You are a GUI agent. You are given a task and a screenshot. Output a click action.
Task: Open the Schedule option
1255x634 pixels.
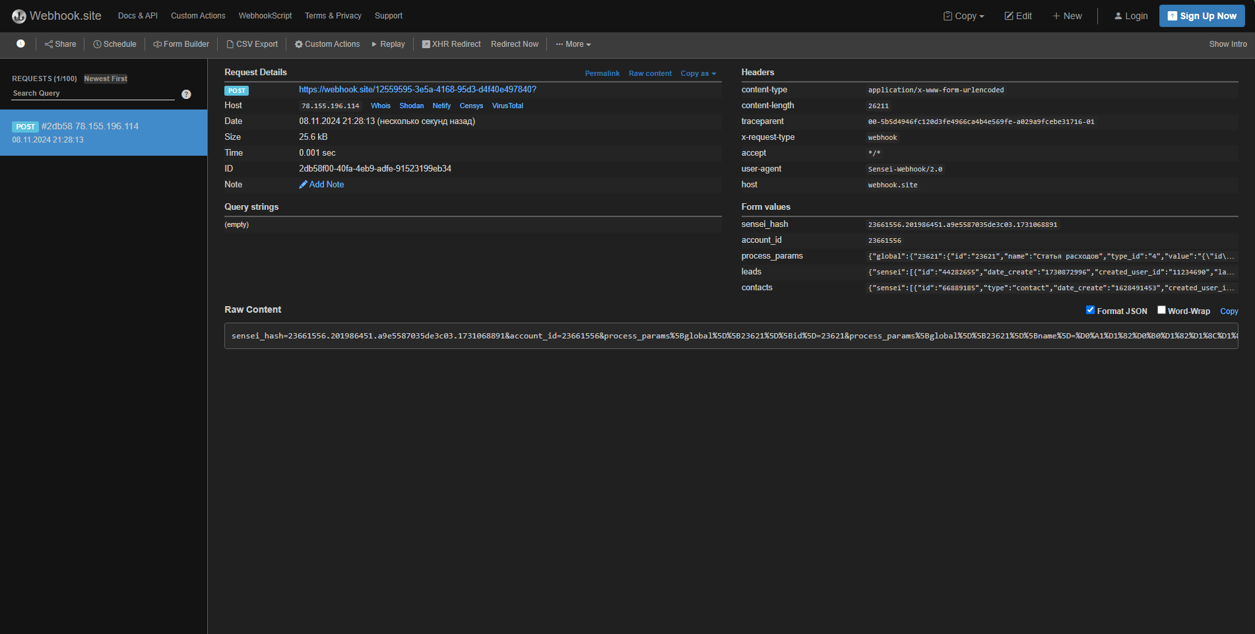[115, 44]
